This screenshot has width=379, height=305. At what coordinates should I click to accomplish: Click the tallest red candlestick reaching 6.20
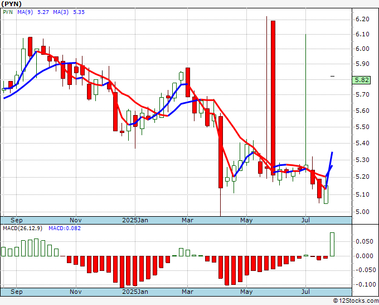273,98
